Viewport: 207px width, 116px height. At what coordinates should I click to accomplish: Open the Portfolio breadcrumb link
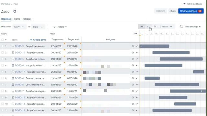5,4
